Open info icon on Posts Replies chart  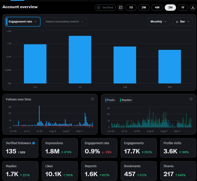[191, 99]
